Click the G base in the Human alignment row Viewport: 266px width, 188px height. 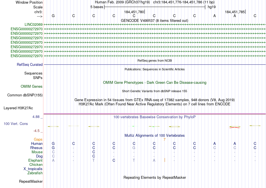(53, 143)
